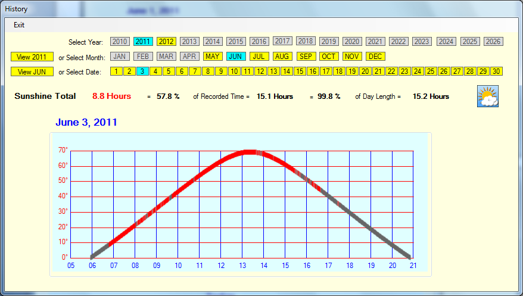This screenshot has width=523, height=296.
Task: Select the 2018 year button
Action: [x=306, y=41]
